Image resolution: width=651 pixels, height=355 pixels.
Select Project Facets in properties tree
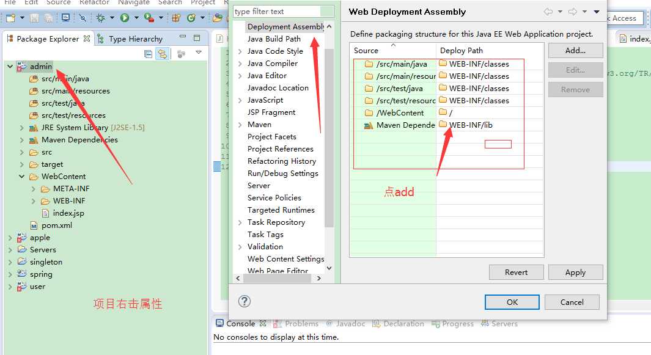pos(271,137)
